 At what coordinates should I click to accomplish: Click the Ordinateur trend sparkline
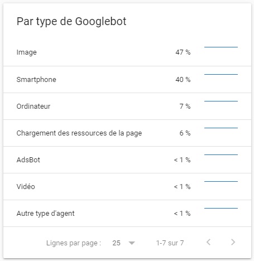pos(221,101)
